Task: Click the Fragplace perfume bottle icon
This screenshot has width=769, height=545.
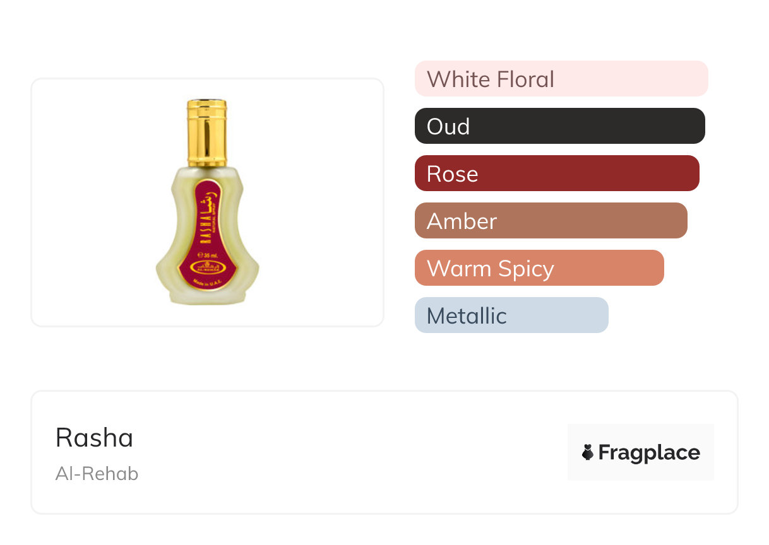Action: coord(587,452)
